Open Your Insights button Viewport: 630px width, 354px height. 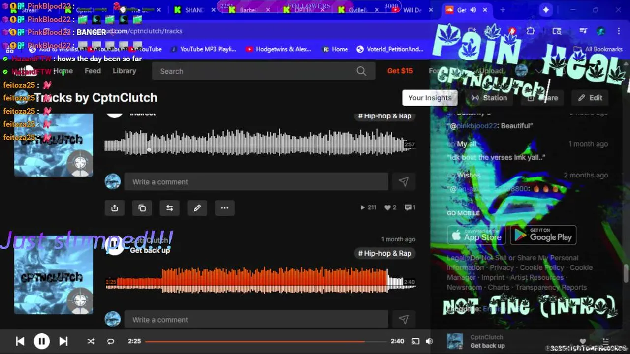click(430, 98)
